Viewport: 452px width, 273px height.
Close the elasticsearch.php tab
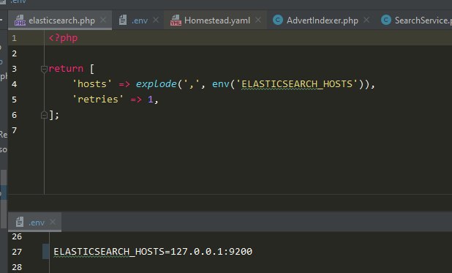point(103,20)
